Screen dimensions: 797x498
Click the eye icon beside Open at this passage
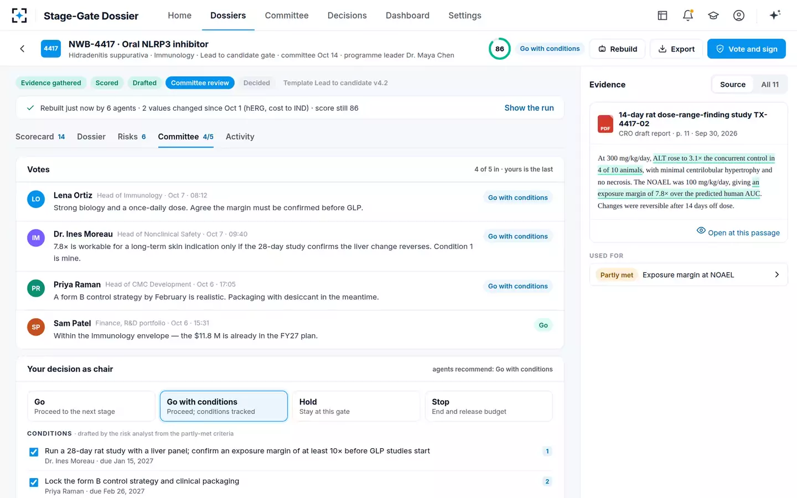(701, 231)
